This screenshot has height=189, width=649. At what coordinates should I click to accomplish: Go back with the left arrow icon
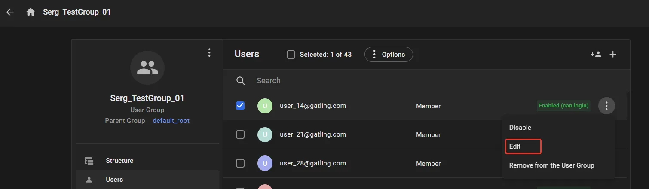(10, 12)
